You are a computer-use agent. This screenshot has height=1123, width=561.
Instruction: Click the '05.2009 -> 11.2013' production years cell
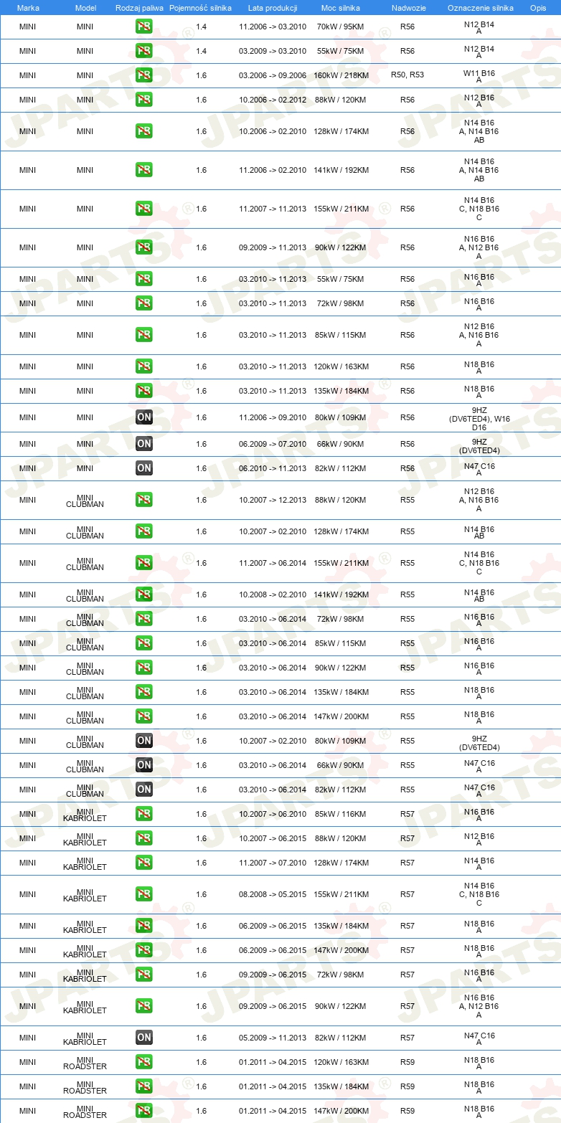click(x=273, y=1038)
